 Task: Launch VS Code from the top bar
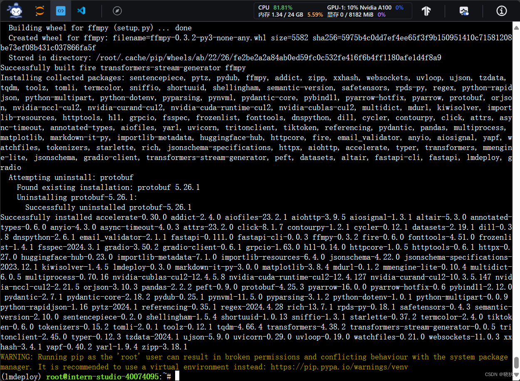(x=82, y=11)
